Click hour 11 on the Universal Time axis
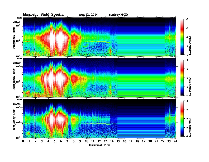The image size is (209, 162). pyautogui.click(x=93, y=141)
